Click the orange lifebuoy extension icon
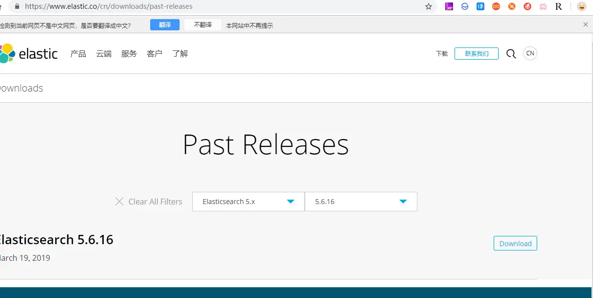This screenshot has width=593, height=298. pos(512,6)
